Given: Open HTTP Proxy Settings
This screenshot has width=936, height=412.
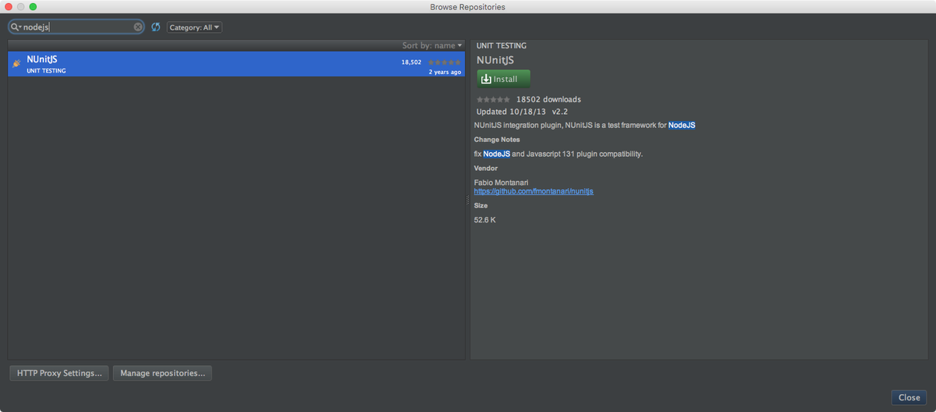Looking at the screenshot, I should [60, 374].
